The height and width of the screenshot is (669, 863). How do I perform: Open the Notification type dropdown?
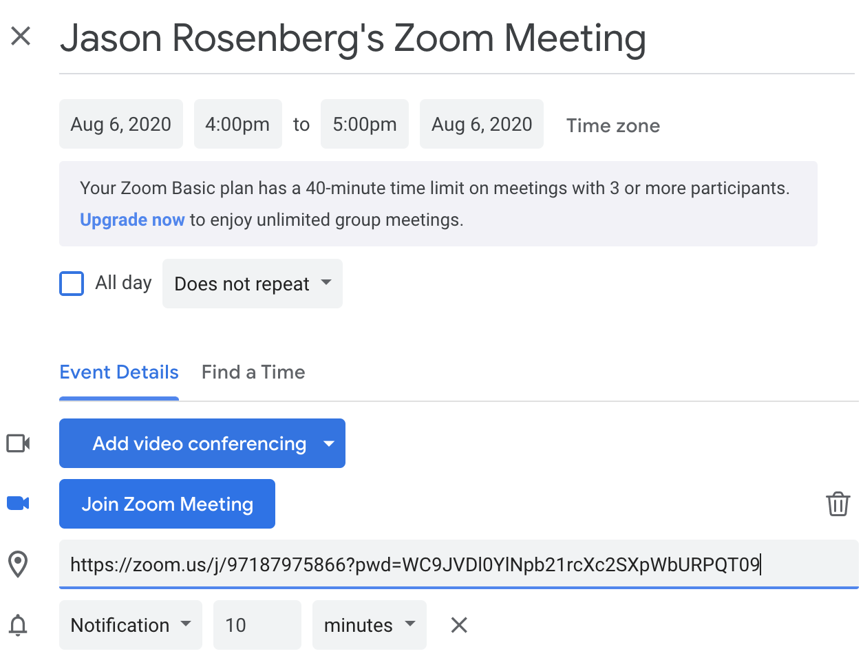pos(131,625)
